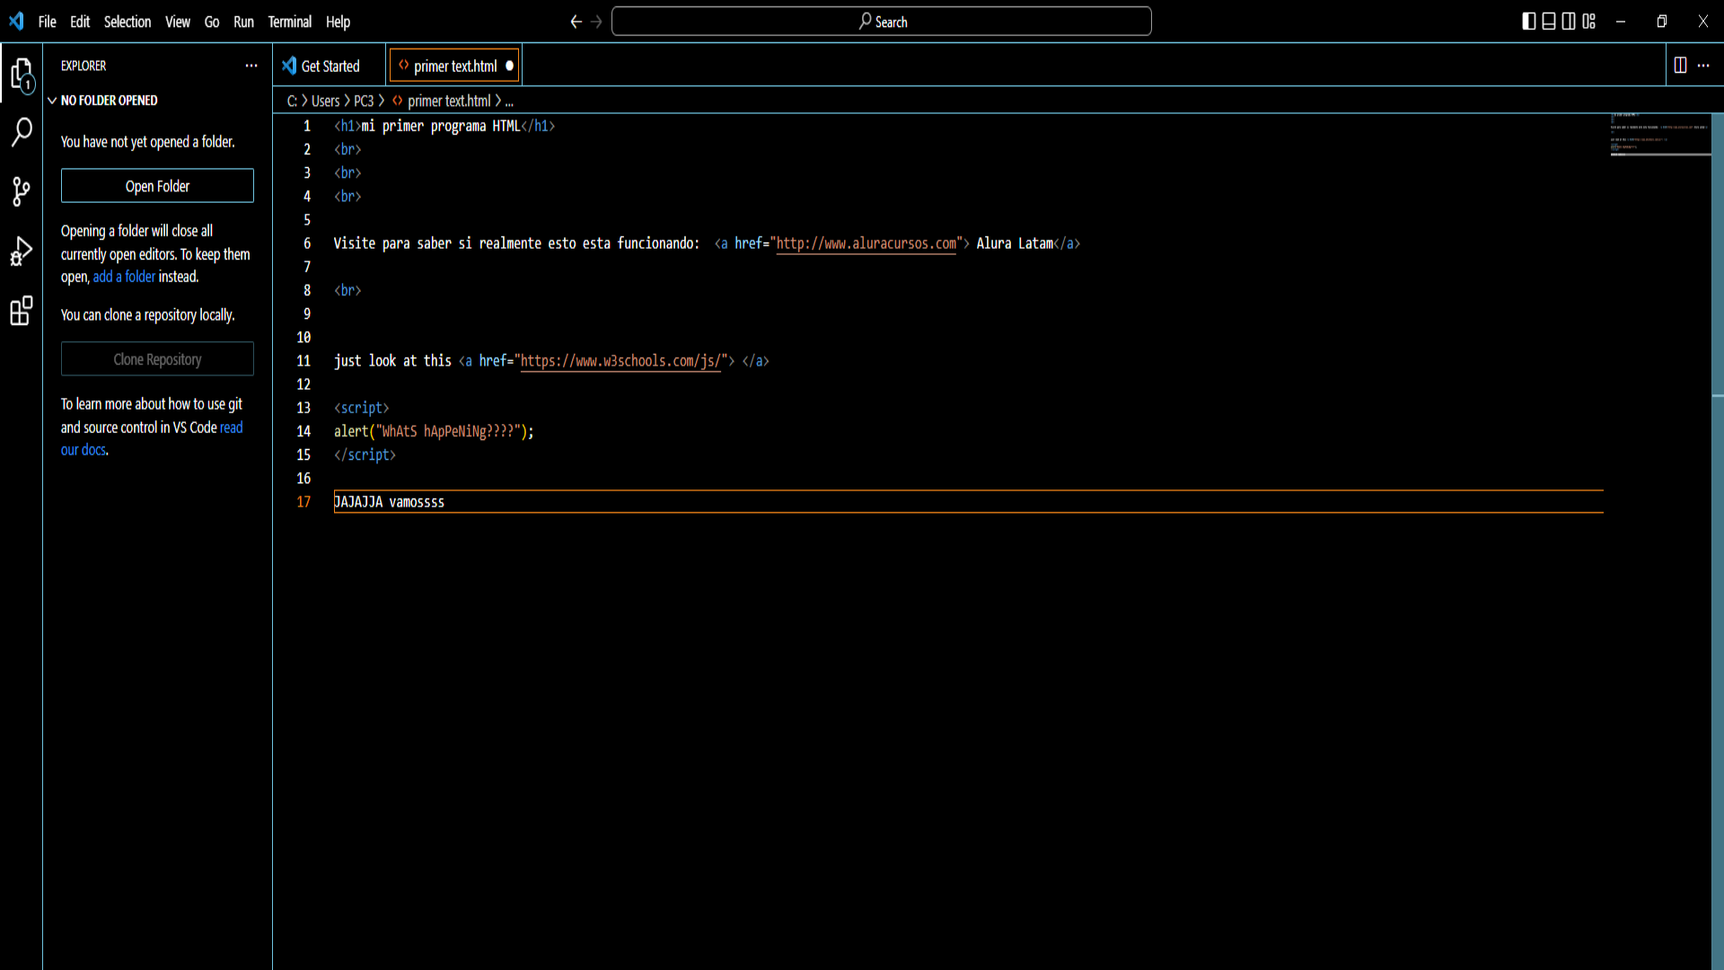The height and width of the screenshot is (970, 1724).
Task: Go forward using the right arrow
Action: pyautogui.click(x=596, y=22)
